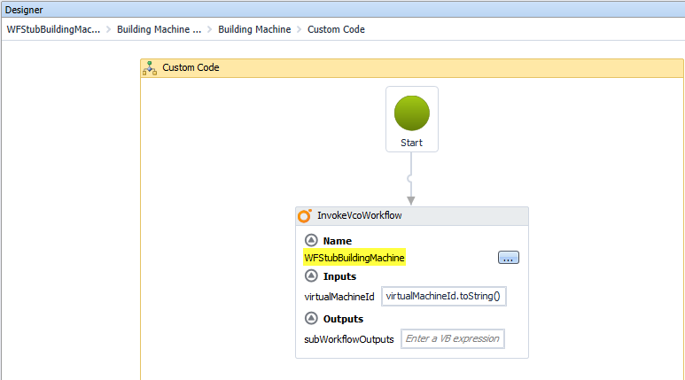Jump to the full Building Machine breadcrumb
This screenshot has height=380, width=685.
tap(254, 29)
